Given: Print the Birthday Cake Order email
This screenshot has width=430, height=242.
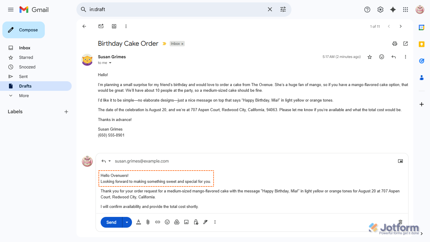Looking at the screenshot, I should tap(395, 44).
